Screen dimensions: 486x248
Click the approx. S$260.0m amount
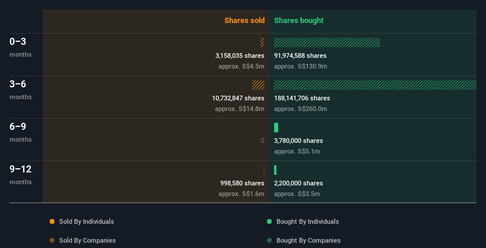coord(300,109)
